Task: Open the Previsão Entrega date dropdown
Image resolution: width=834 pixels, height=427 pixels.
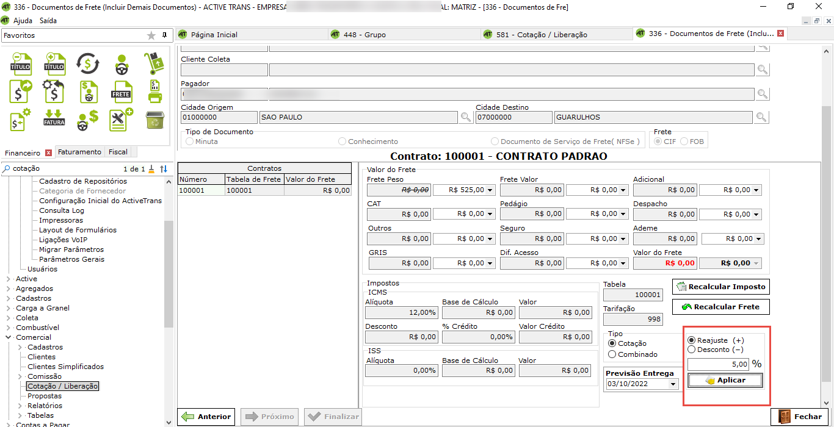Action: tap(673, 384)
